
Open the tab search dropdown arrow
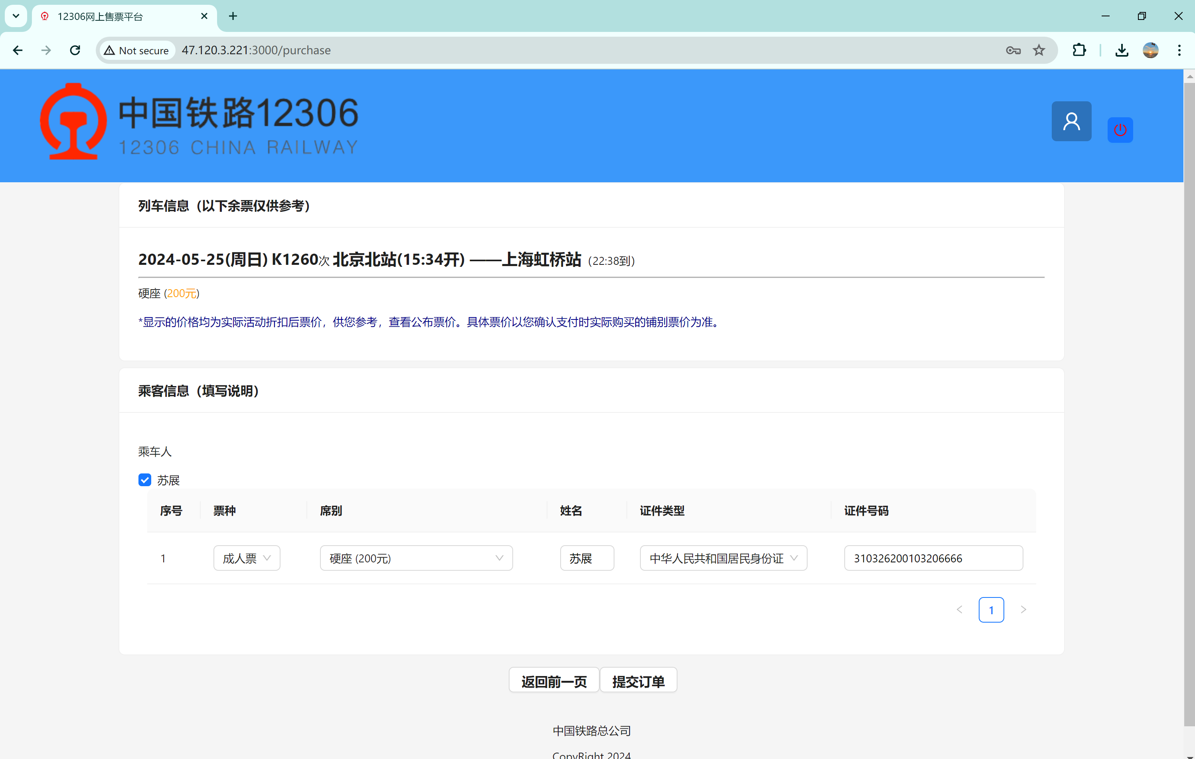point(16,16)
